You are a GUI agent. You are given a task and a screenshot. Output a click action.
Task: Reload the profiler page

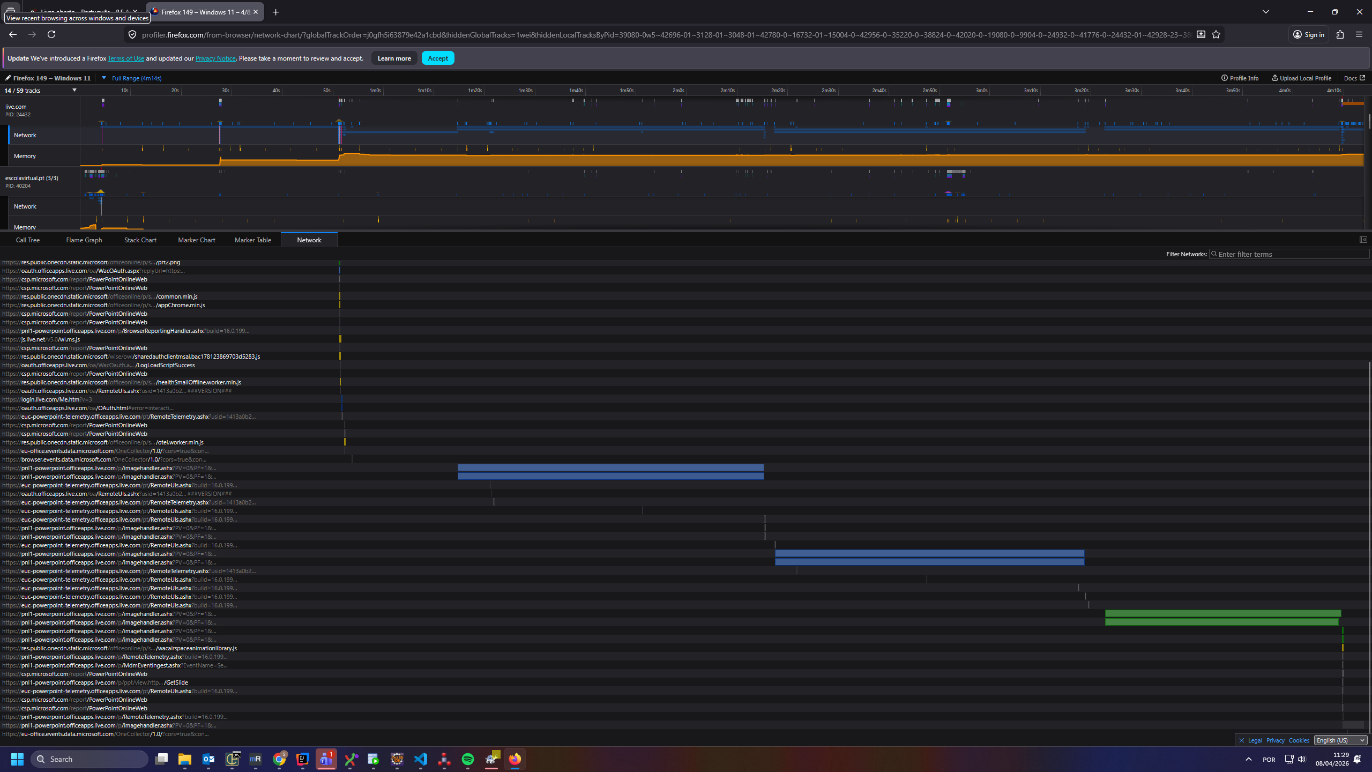point(51,34)
